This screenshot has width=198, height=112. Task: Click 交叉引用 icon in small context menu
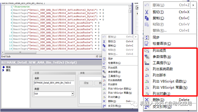(x=104, y=106)
